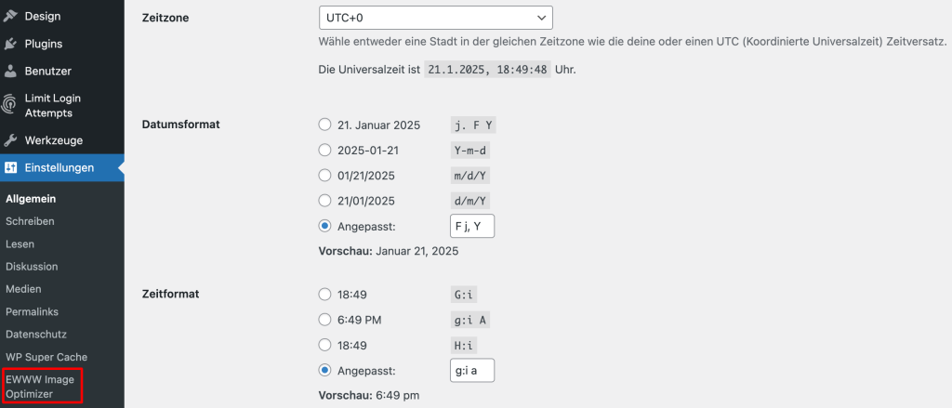Image resolution: width=952 pixels, height=408 pixels.
Task: Select H:i time format radio button
Action: click(324, 346)
